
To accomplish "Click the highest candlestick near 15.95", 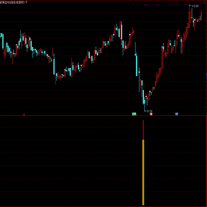I will click(x=190, y=16).
